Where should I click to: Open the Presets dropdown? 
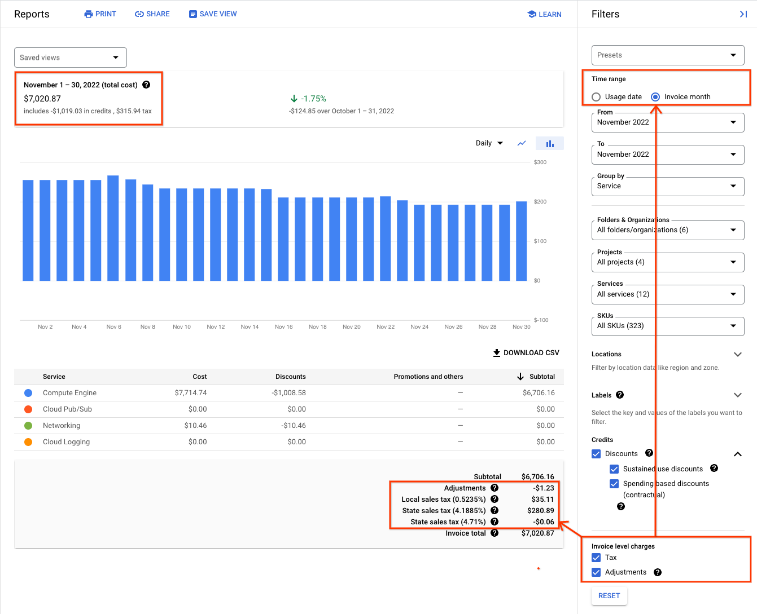click(668, 55)
